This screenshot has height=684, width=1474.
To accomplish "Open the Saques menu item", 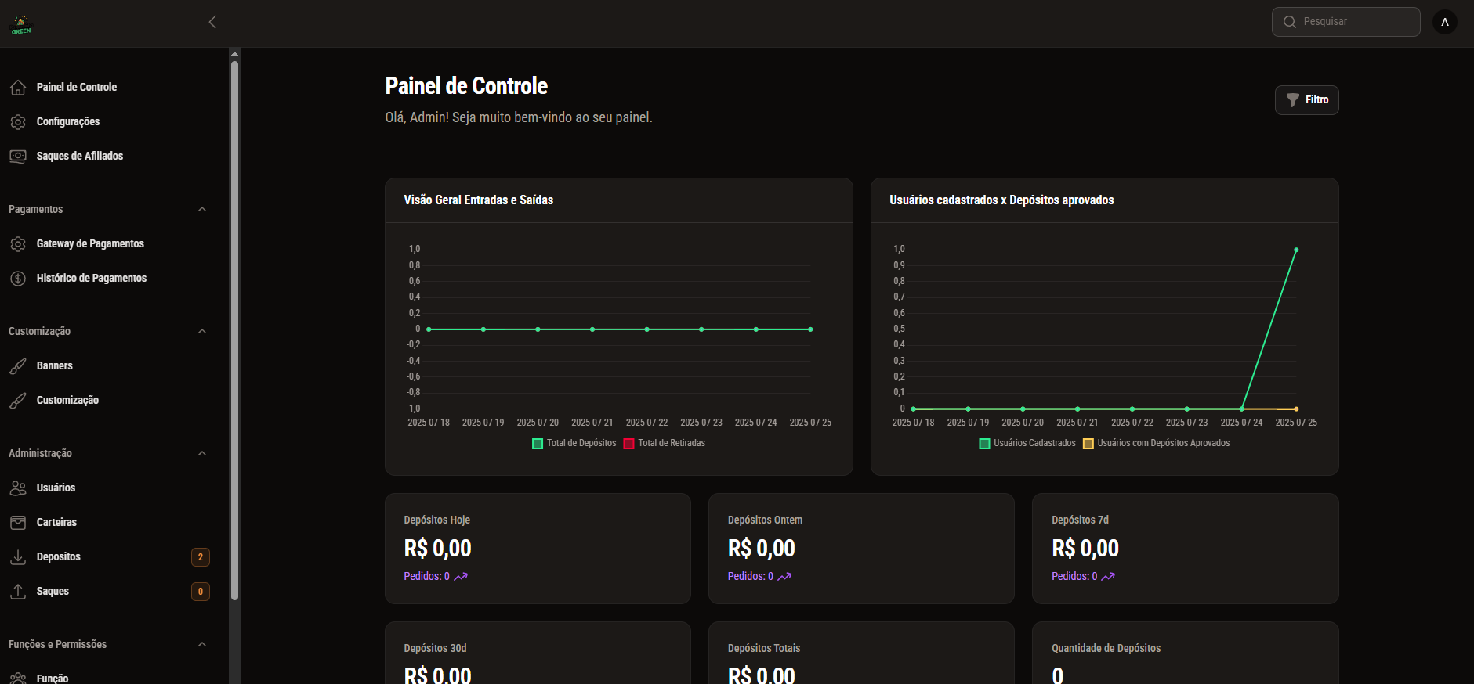I will 53,592.
